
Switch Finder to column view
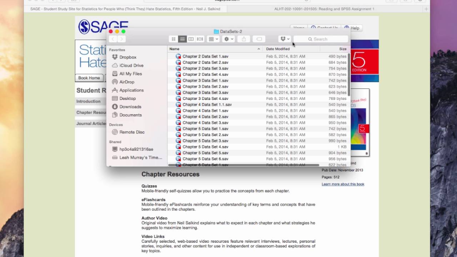click(191, 39)
